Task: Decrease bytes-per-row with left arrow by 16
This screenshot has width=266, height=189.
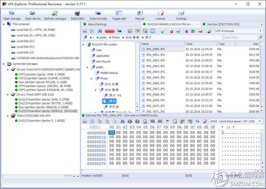Action: (223, 127)
